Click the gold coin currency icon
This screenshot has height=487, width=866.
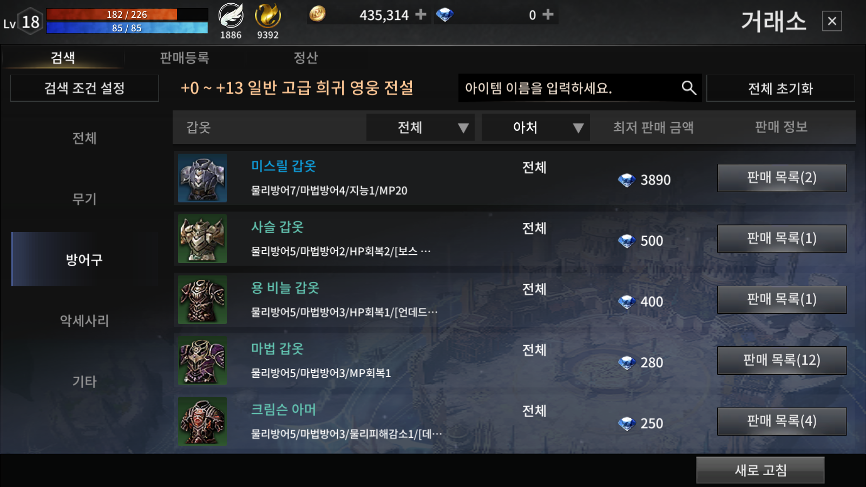click(x=317, y=14)
